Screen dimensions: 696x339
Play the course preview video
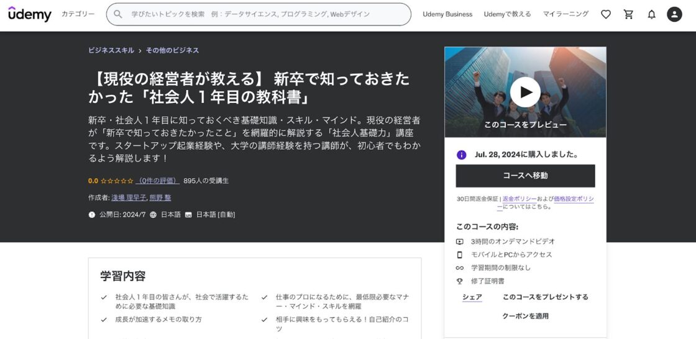point(525,92)
